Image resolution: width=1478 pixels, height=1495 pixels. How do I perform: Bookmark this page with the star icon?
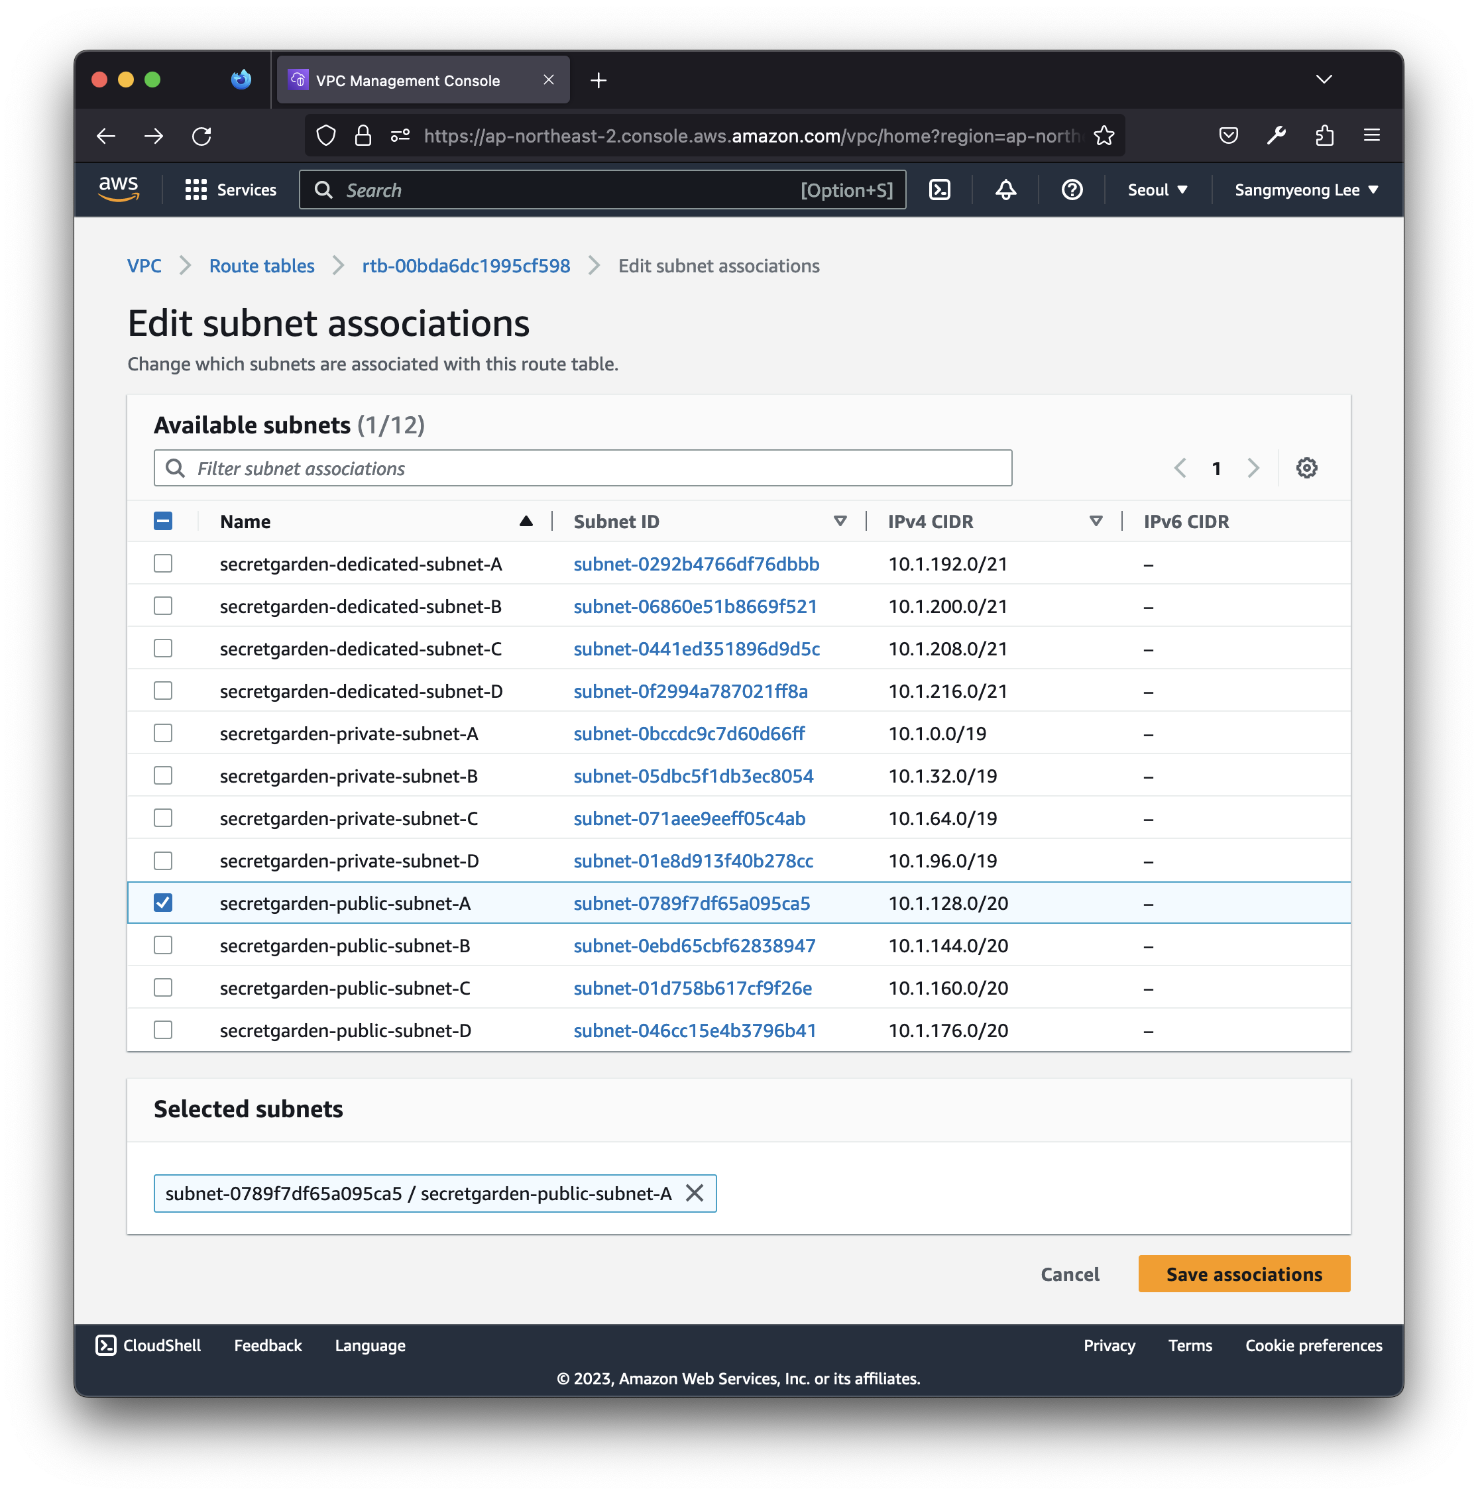tap(1104, 137)
